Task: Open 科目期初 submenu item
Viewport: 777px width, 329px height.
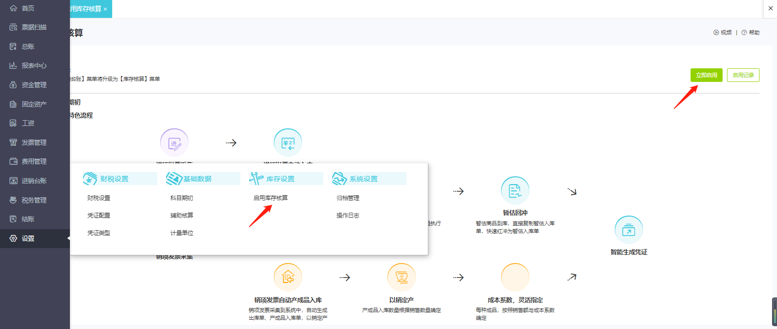Action: pos(182,198)
